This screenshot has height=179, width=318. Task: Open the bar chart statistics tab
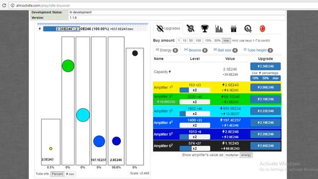[219, 29]
